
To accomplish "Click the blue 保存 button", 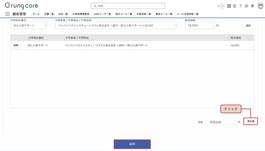I will tap(132, 144).
